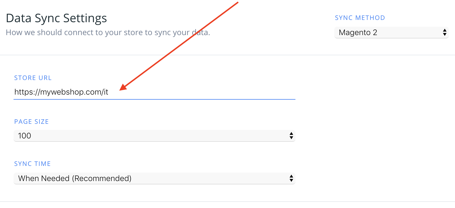This screenshot has height=208, width=455.
Task: Click the red arrow's pointed tip
Action: (121, 89)
